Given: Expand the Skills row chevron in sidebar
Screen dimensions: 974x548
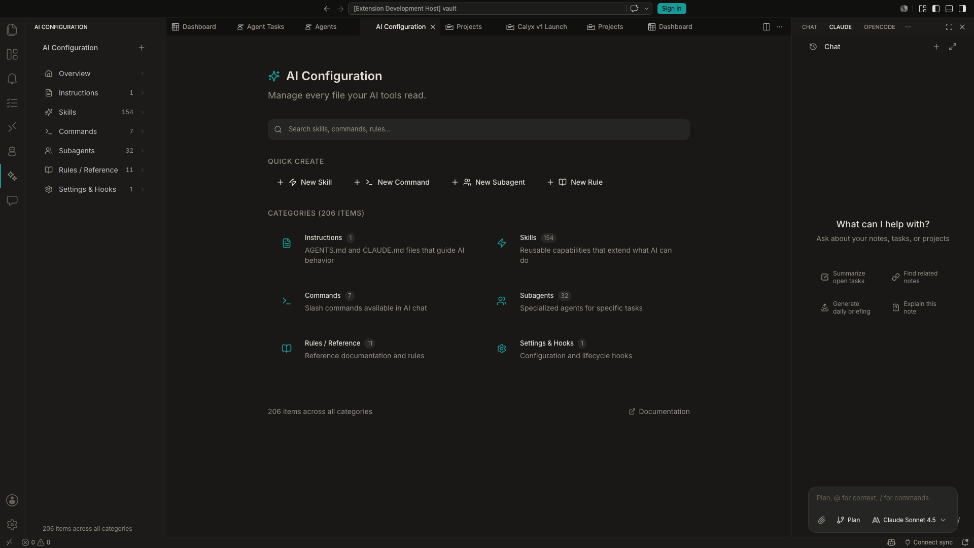Looking at the screenshot, I should pos(143,112).
